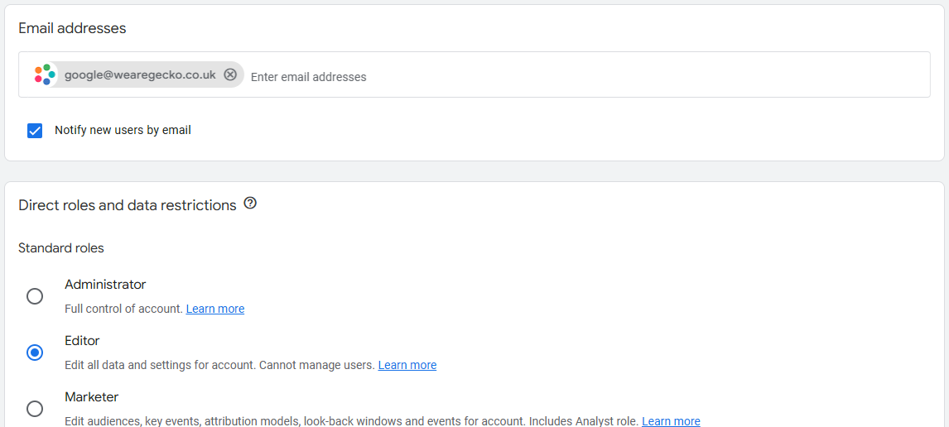Click the Standard roles subheading

click(61, 248)
